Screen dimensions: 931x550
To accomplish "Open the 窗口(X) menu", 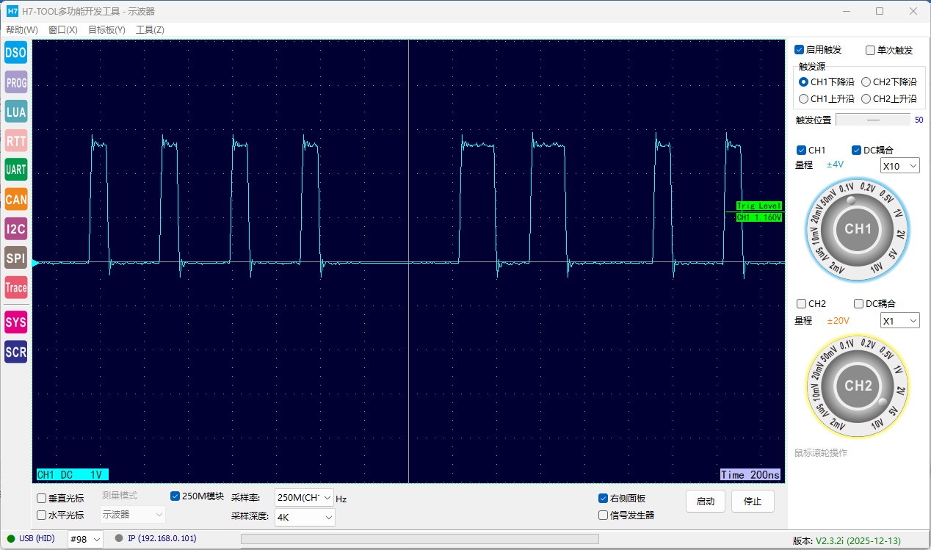I will click(63, 30).
